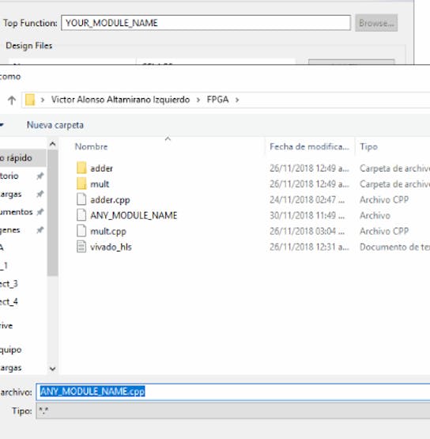
Task: Open the mult folder icon
Action: pyautogui.click(x=81, y=184)
